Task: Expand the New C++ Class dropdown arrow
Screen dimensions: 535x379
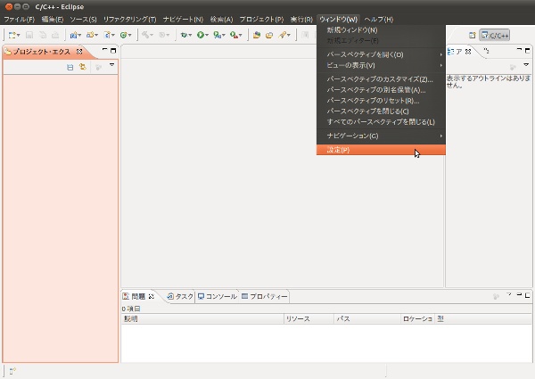Action: (x=129, y=35)
